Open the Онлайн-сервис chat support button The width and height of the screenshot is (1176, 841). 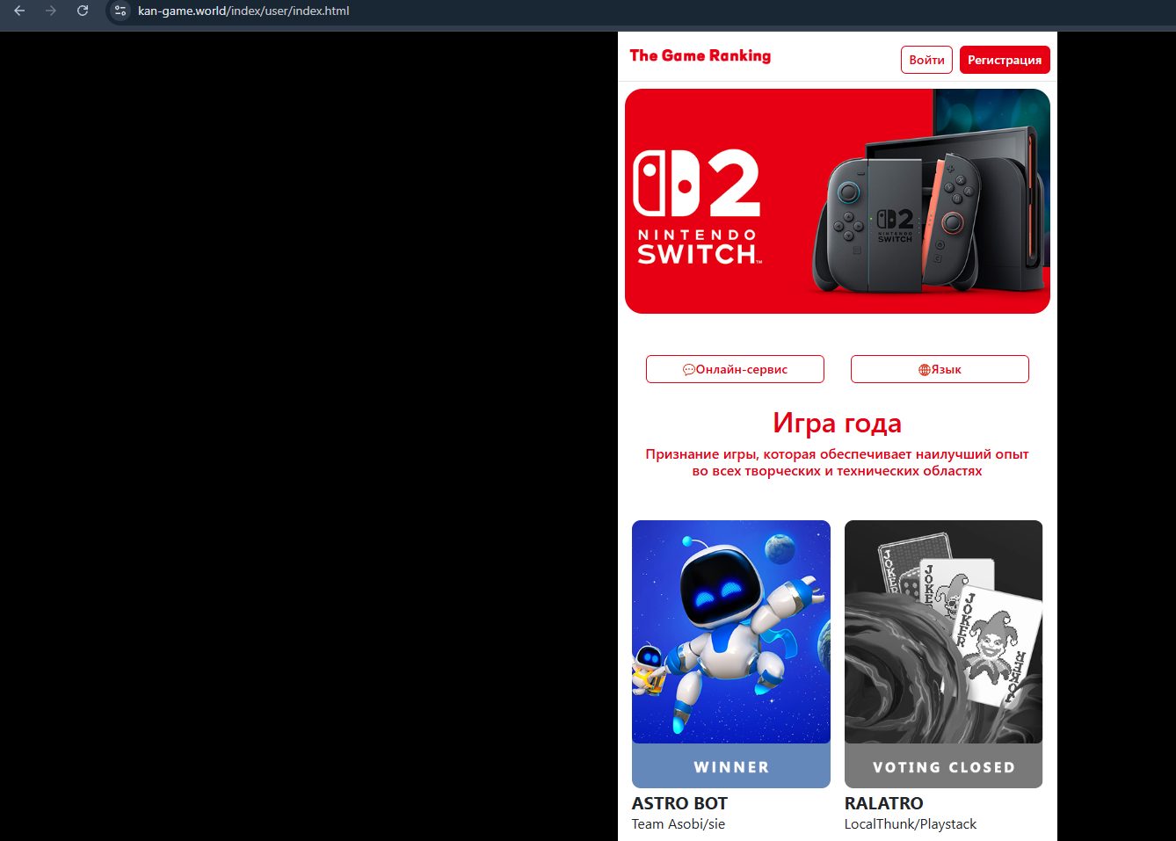click(735, 369)
